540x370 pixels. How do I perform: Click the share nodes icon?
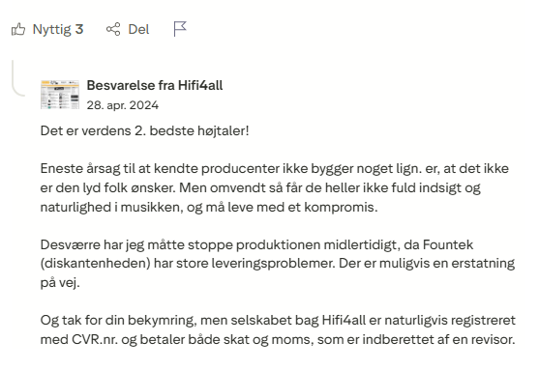click(x=113, y=30)
